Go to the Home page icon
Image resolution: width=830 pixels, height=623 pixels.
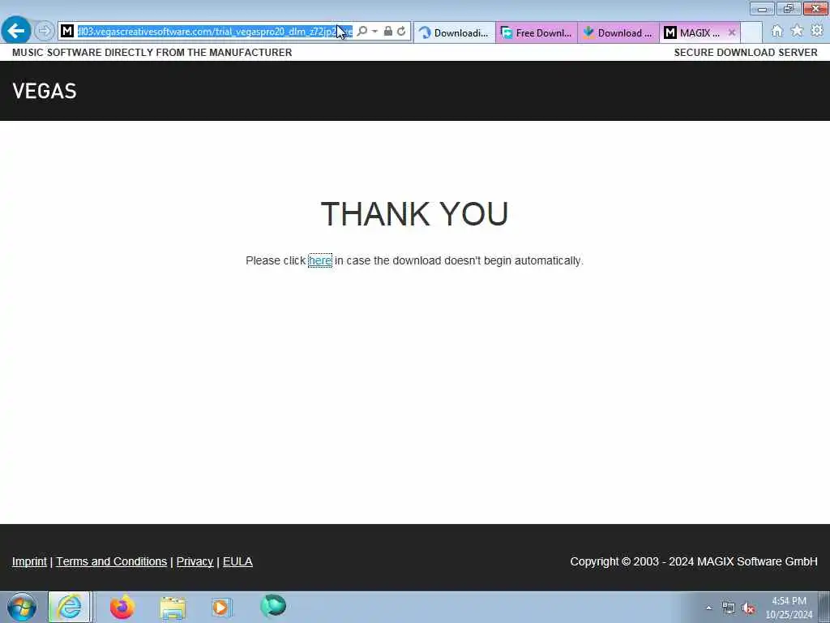click(777, 32)
